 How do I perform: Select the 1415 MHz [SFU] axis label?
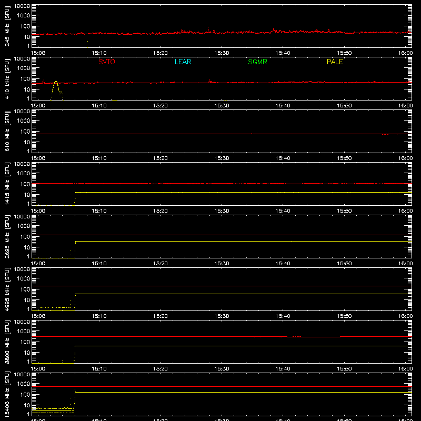[x=7, y=184]
